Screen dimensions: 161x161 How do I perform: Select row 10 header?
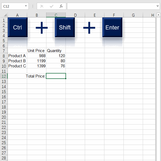click(4, 66)
